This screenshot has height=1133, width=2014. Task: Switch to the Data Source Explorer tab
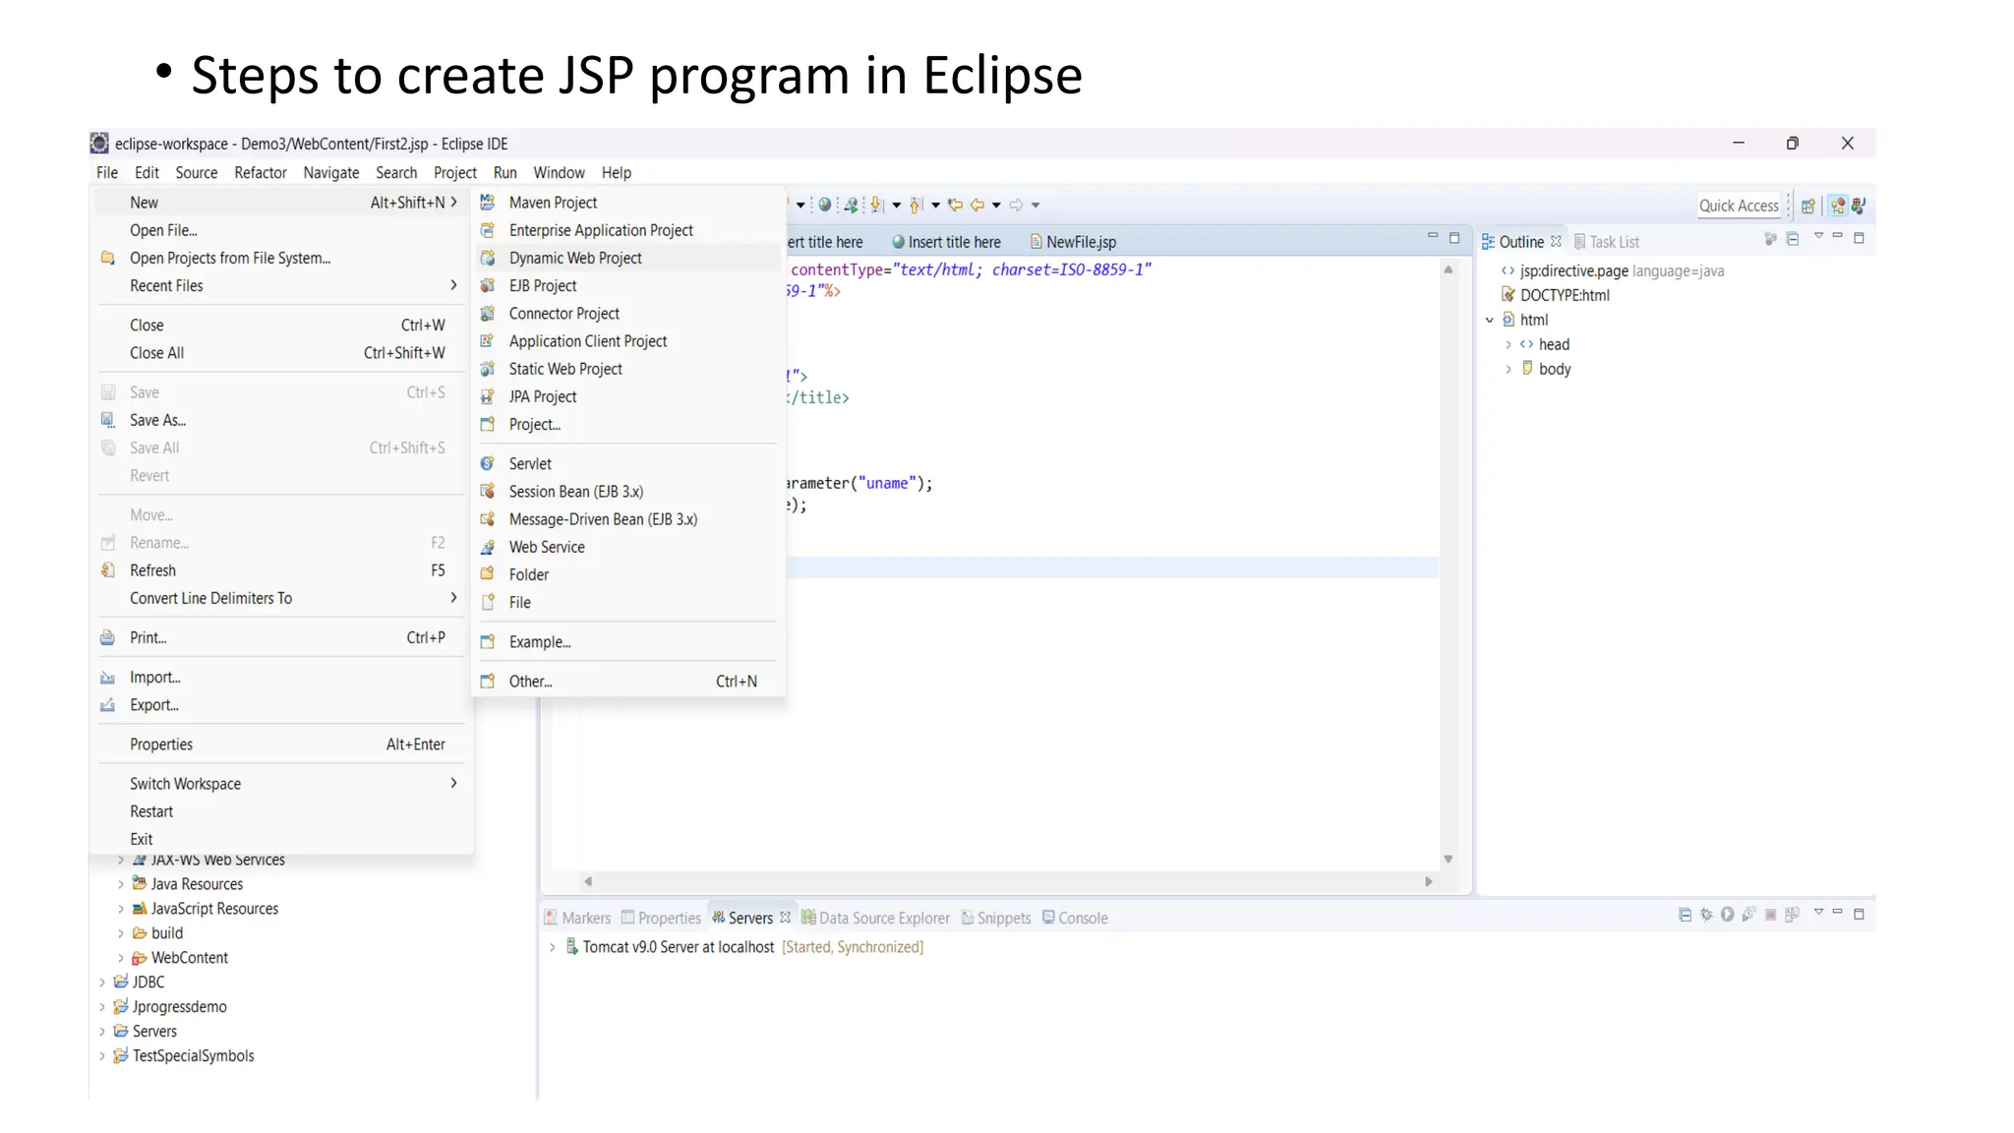point(875,918)
